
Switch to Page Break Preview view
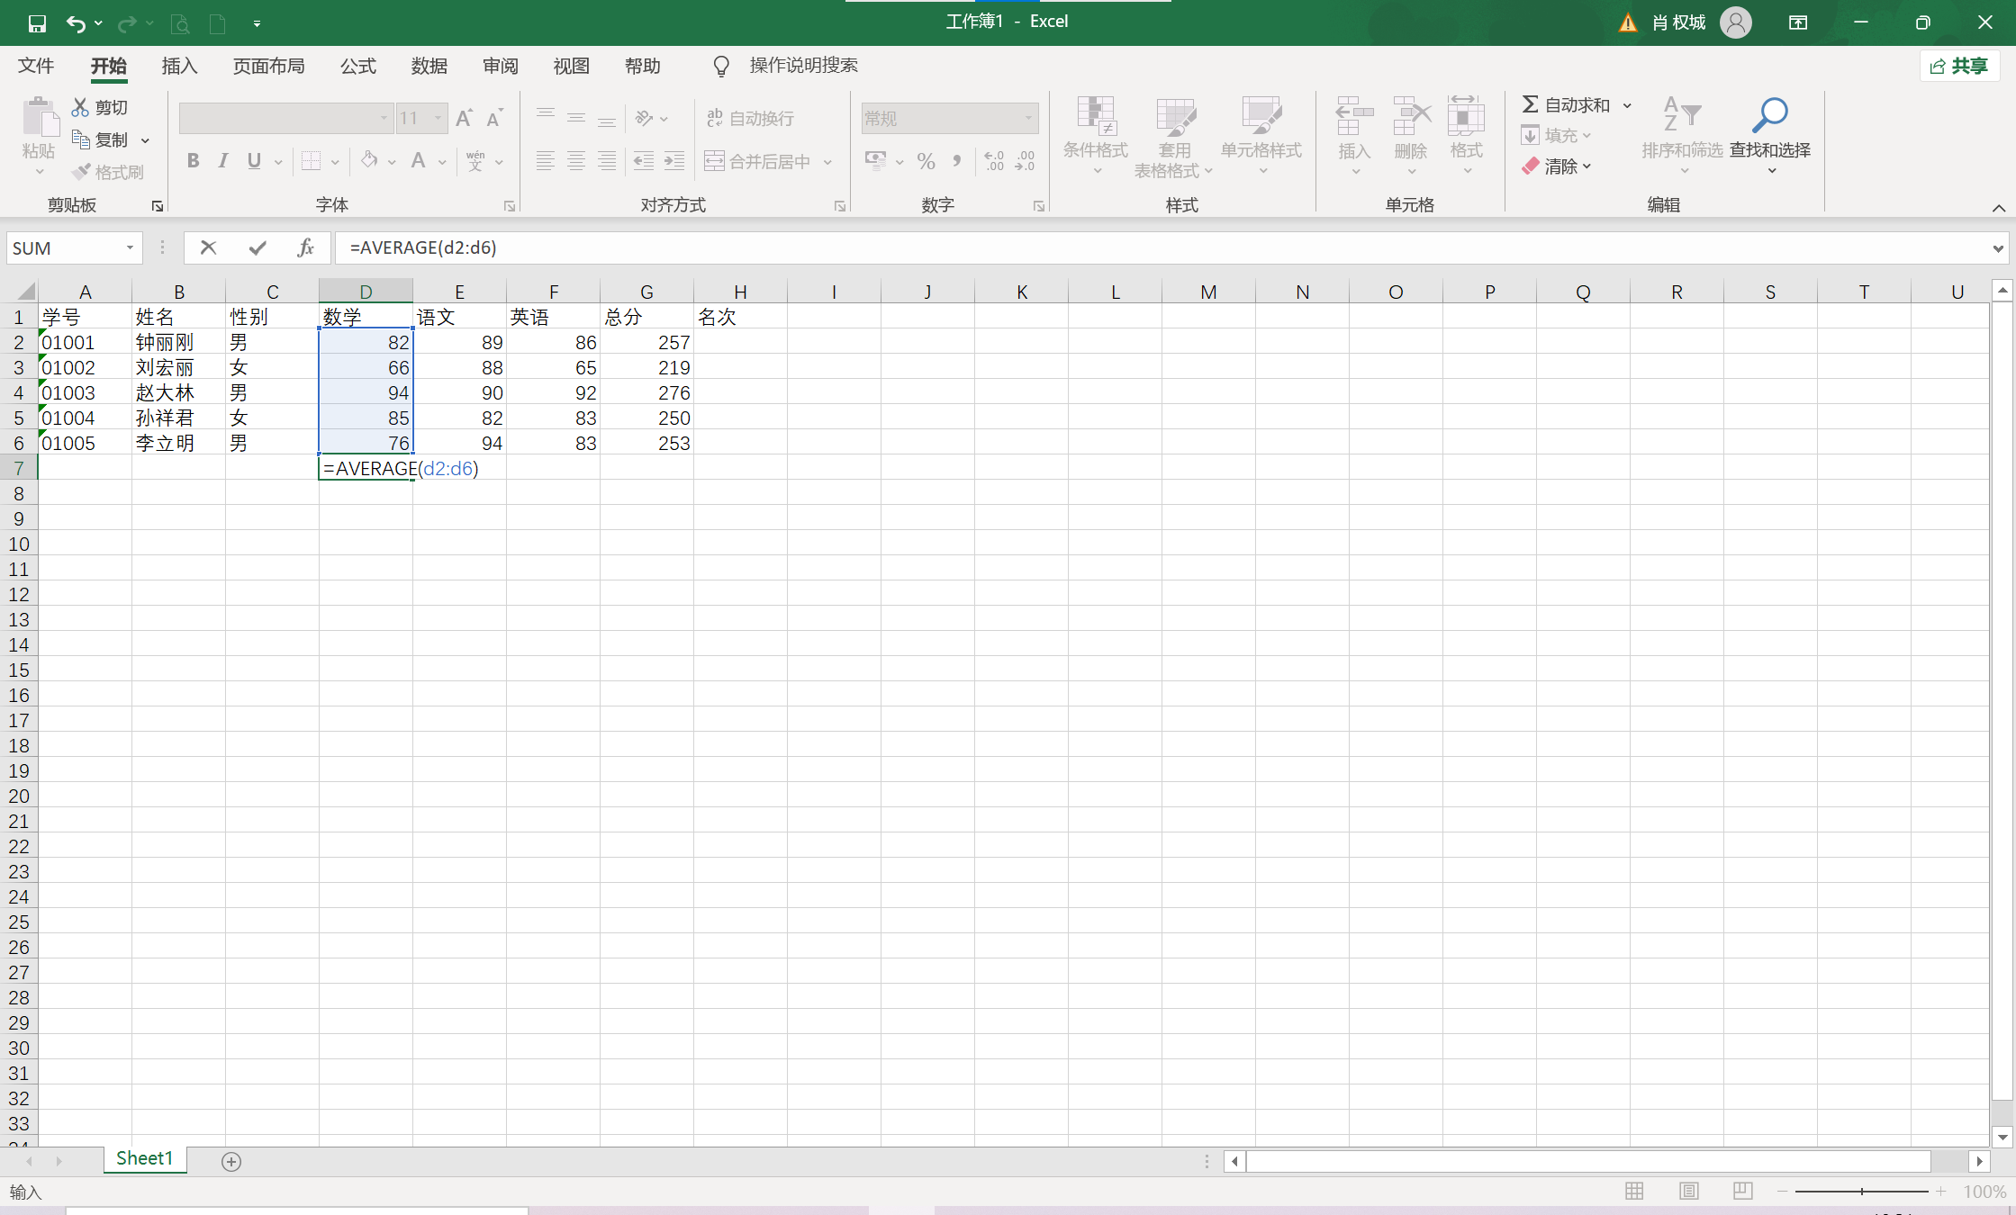pos(1742,1191)
